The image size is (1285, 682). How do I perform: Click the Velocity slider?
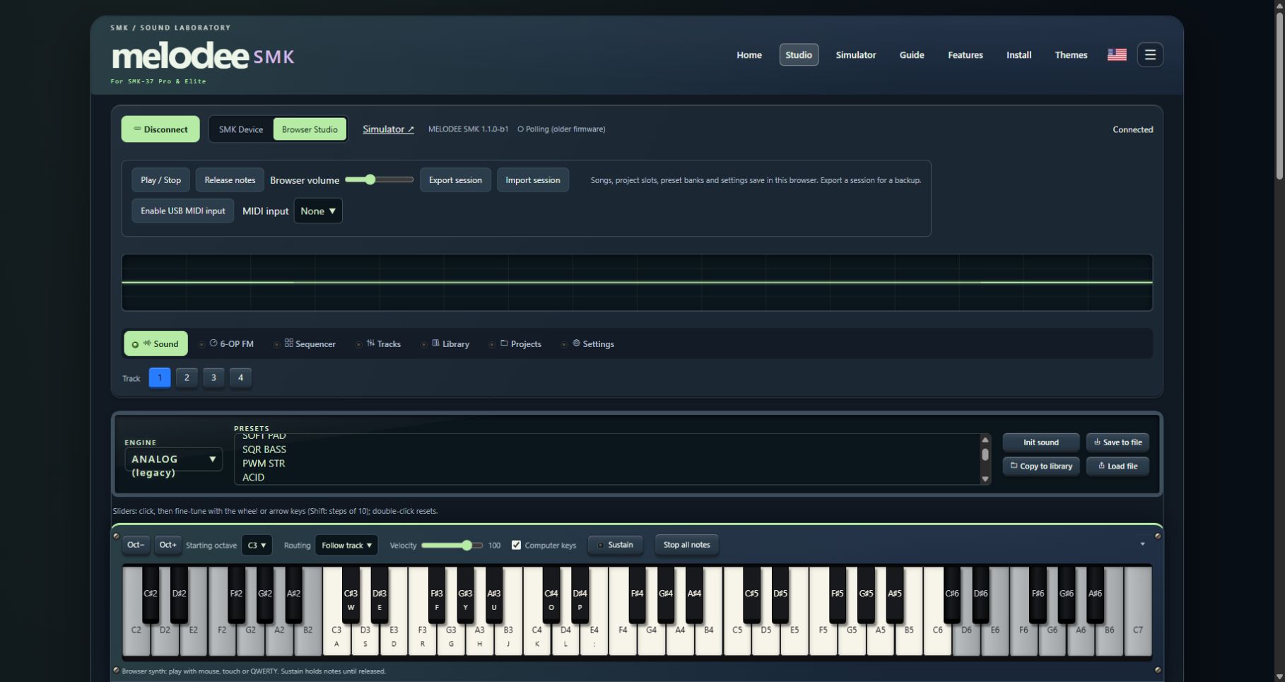[452, 545]
